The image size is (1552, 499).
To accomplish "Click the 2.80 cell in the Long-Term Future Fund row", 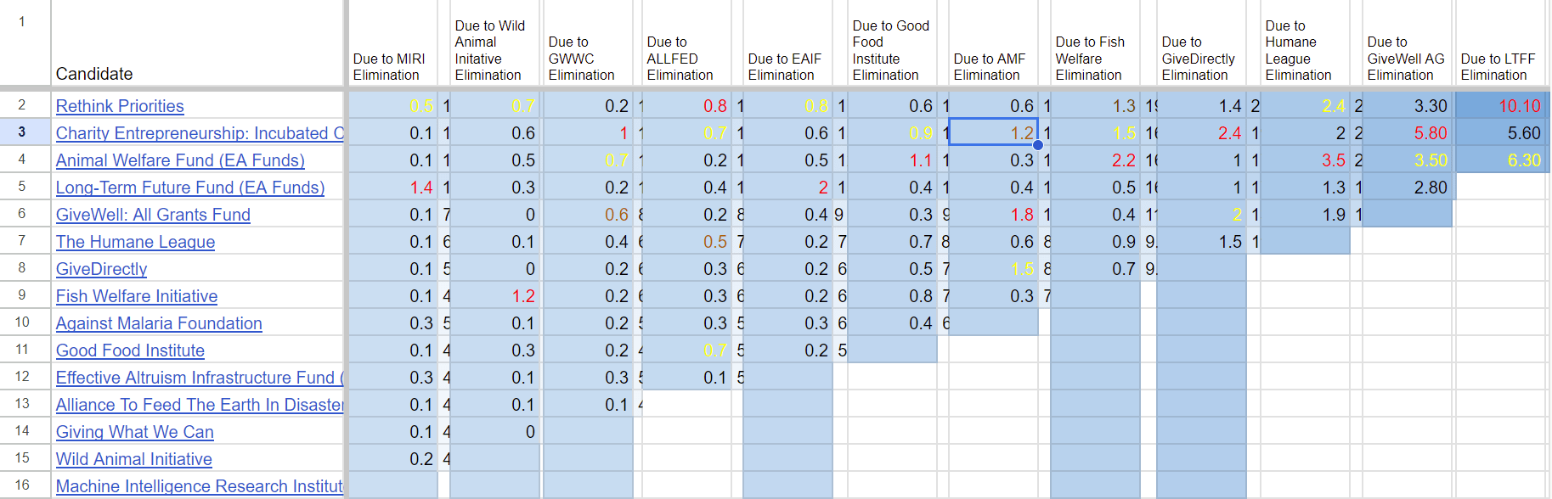I will click(1407, 188).
